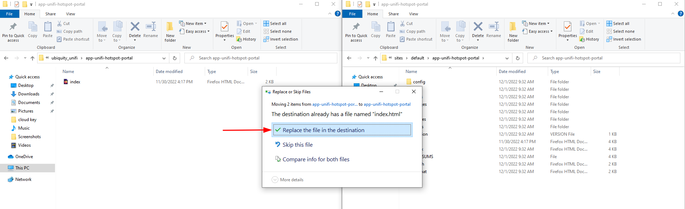The image size is (685, 209).
Task: Select This PC in the navigation pane
Action: click(x=22, y=168)
